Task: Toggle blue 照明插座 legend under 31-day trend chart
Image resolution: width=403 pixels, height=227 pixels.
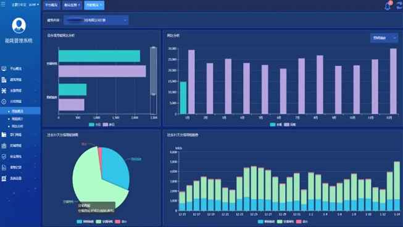Action: tap(267, 221)
